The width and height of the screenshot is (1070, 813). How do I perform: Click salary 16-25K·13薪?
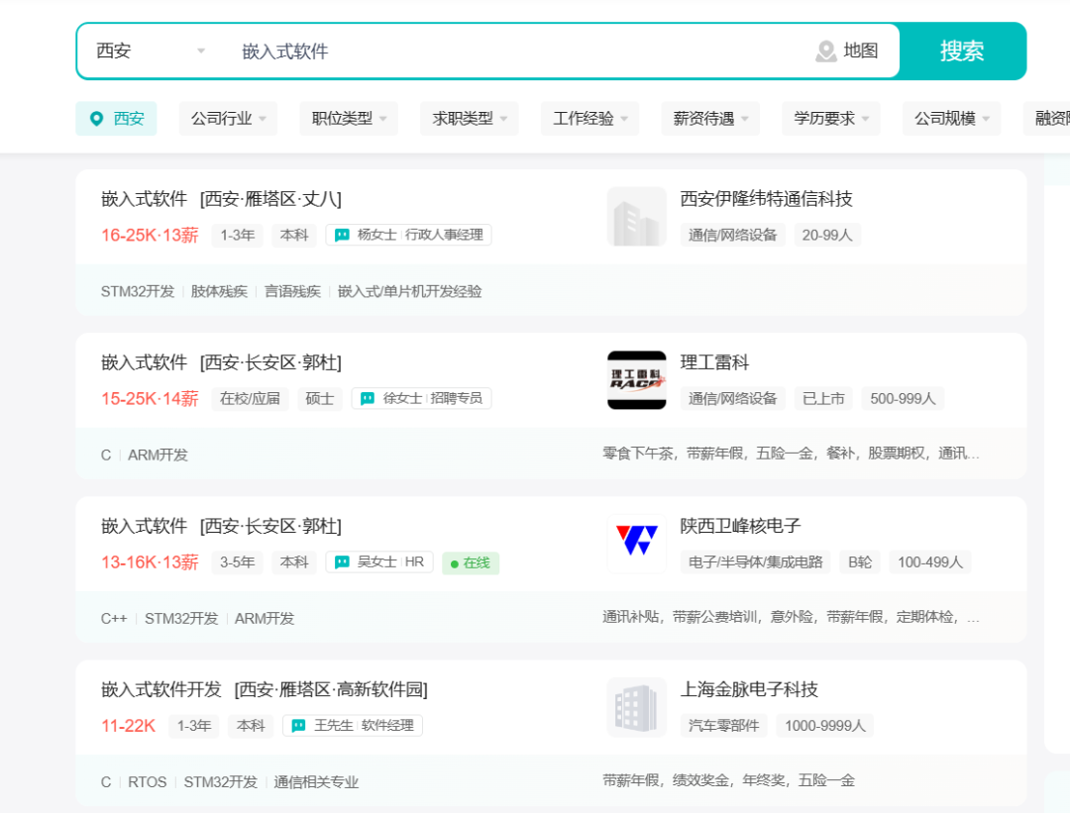[151, 236]
